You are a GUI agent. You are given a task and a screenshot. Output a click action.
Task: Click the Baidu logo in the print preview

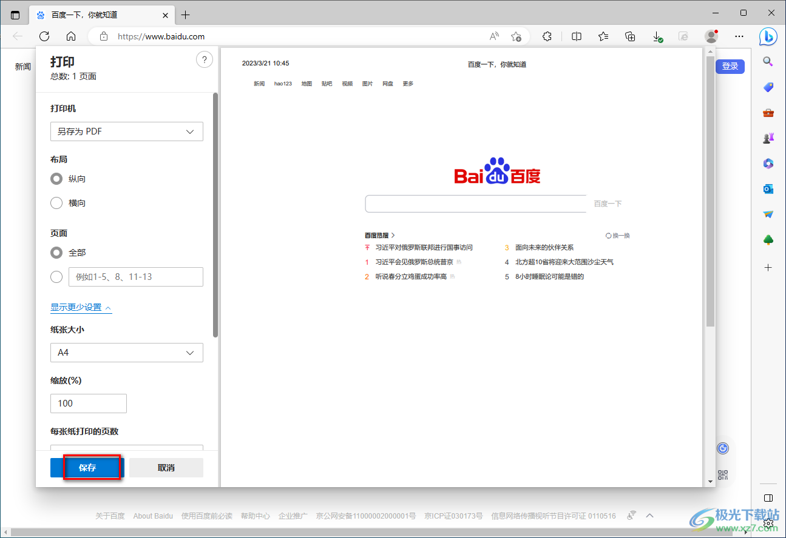497,171
